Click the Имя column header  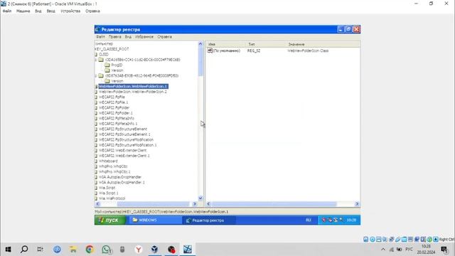(226, 44)
